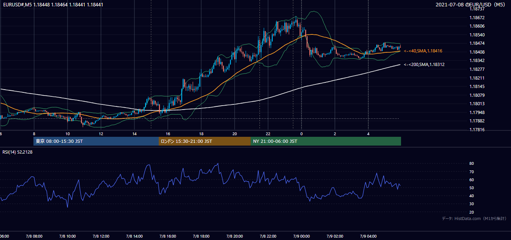Click the 7/9 00:00 time axis label
Viewport: 511px width, 240px height.
tap(301, 236)
